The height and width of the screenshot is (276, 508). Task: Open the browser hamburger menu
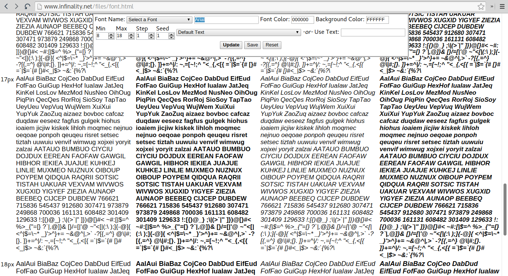click(x=501, y=6)
